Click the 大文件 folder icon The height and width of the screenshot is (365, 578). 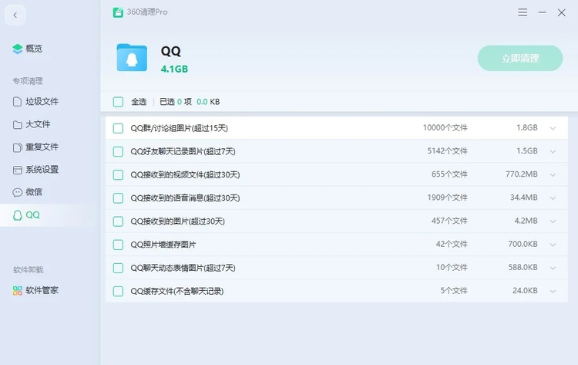click(17, 125)
